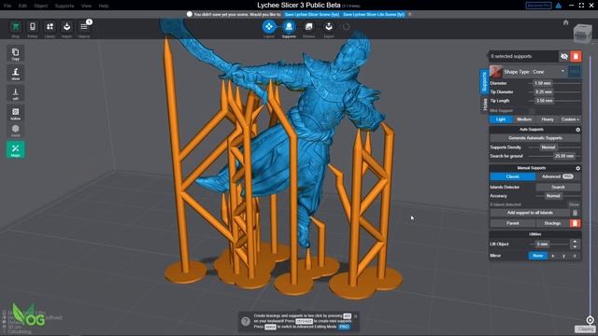Click the home view icon
This screenshot has height=336, width=598.
pos(566,22)
